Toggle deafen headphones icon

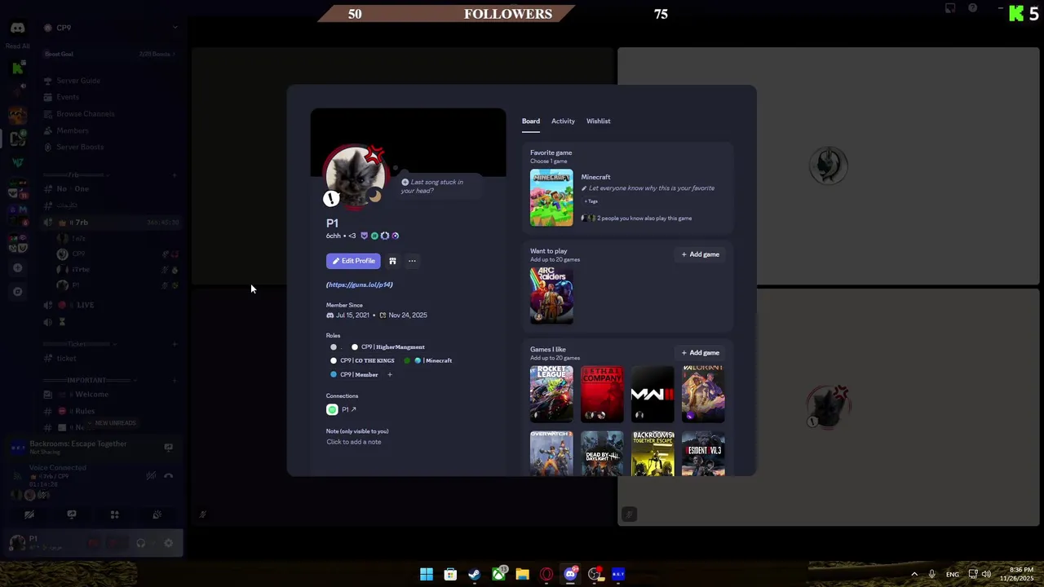140,543
